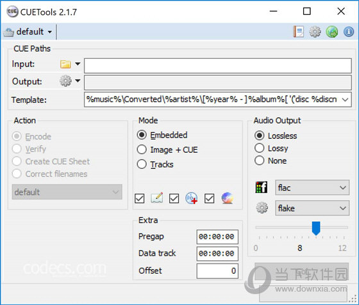Click the CUETools title bar icon
This screenshot has height=305, width=359.
coord(12,12)
